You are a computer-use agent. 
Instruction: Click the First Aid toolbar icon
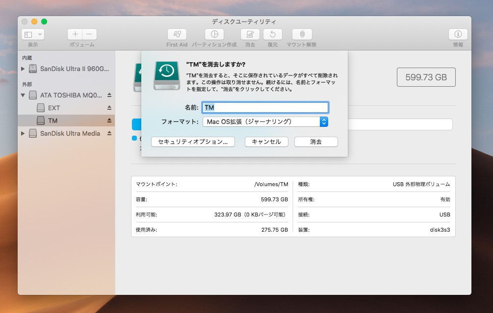[x=177, y=34]
